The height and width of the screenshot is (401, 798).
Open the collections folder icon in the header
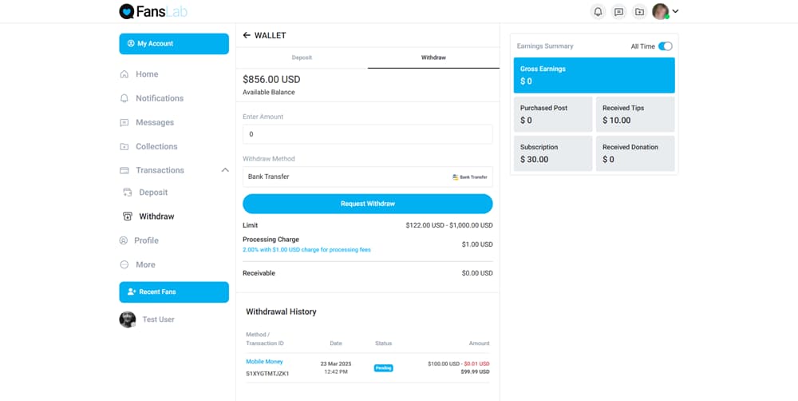click(x=640, y=12)
